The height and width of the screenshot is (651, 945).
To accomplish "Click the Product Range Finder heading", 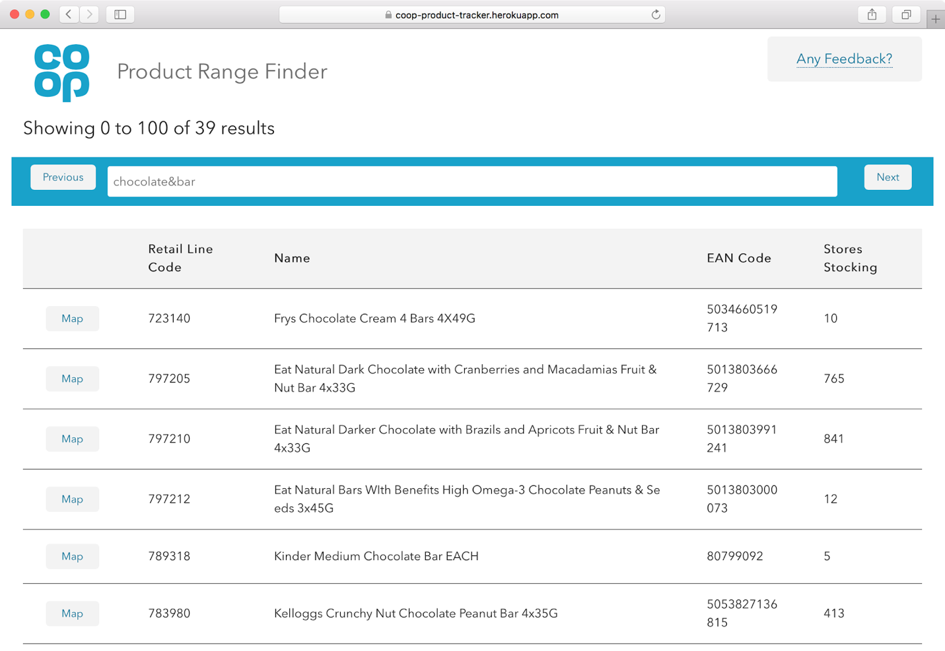I will 222,71.
